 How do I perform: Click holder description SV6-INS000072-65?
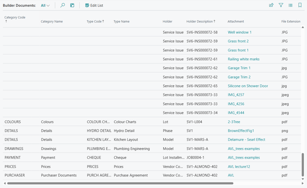202,86
